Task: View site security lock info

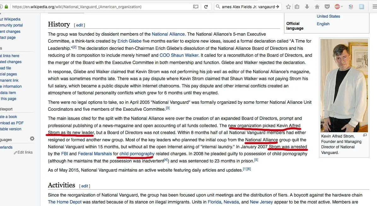Action: [x=7, y=7]
